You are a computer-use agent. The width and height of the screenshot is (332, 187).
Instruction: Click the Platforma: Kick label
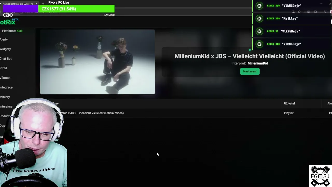click(12, 31)
